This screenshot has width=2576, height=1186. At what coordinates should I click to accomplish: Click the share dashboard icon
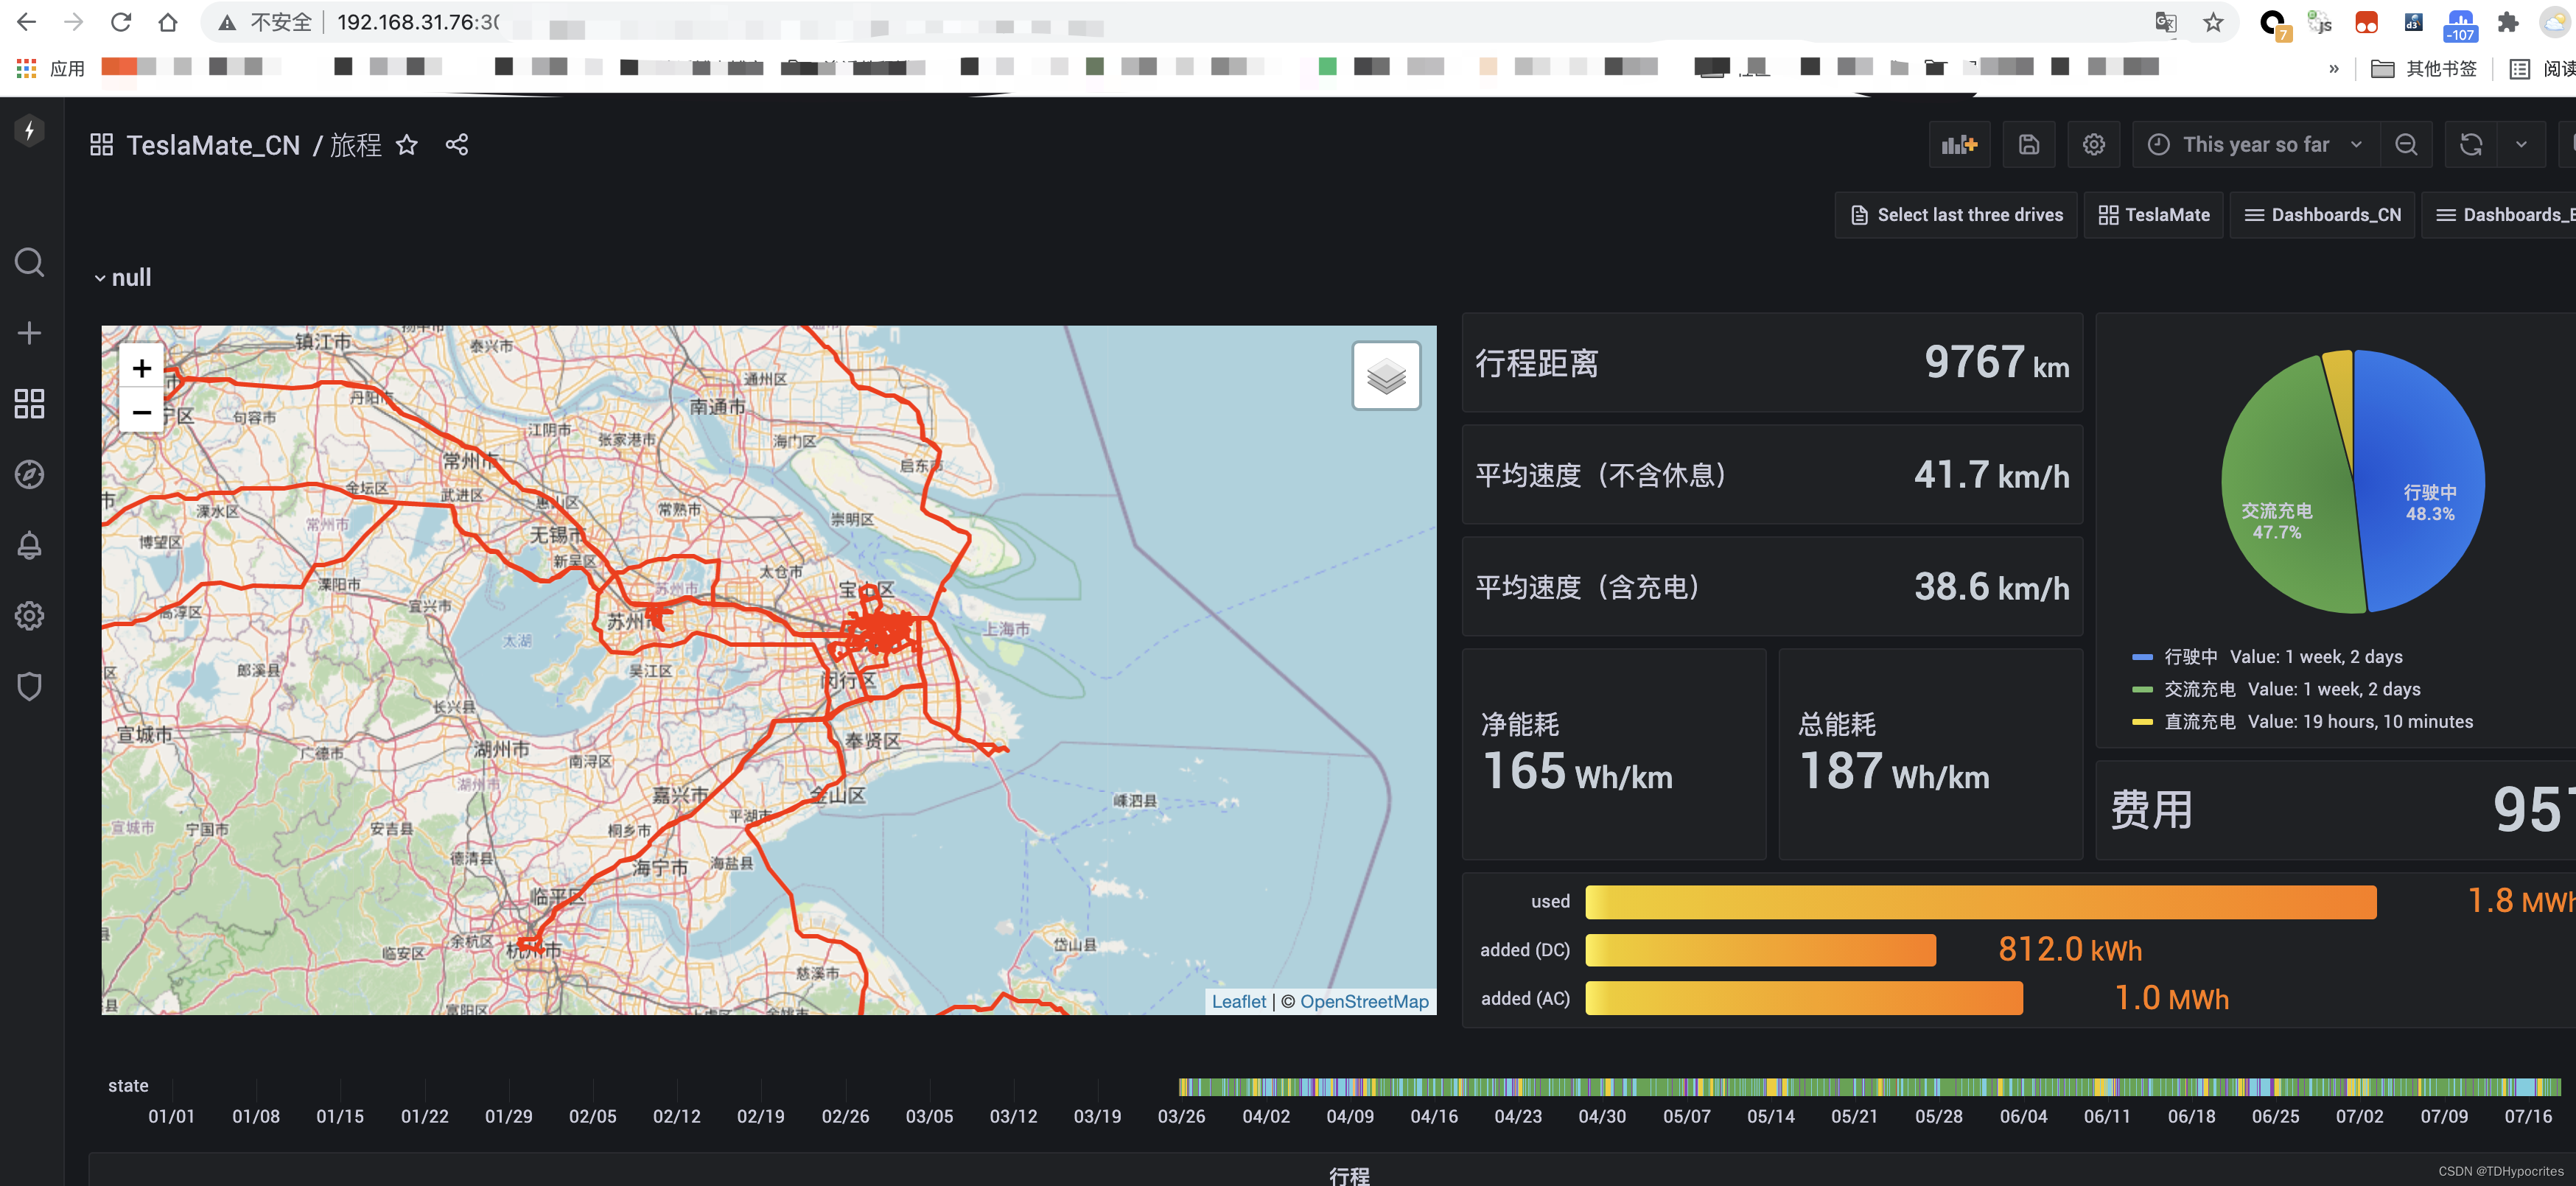tap(457, 145)
